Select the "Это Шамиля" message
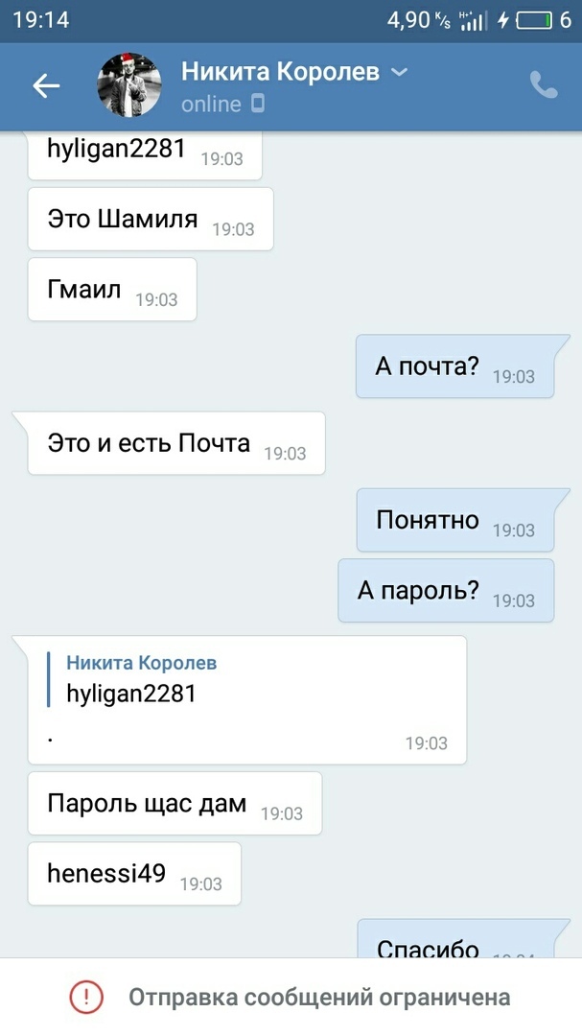The image size is (582, 1036). [151, 220]
